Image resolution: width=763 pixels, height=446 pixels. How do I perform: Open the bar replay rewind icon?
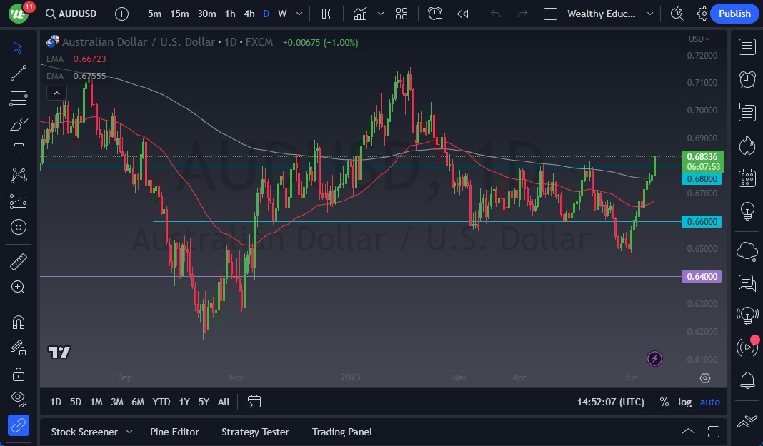[x=463, y=14]
